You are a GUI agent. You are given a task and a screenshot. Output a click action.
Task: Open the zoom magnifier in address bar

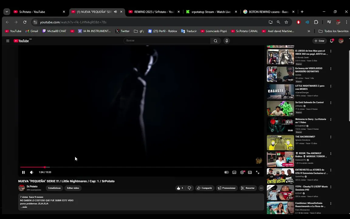tap(278, 22)
